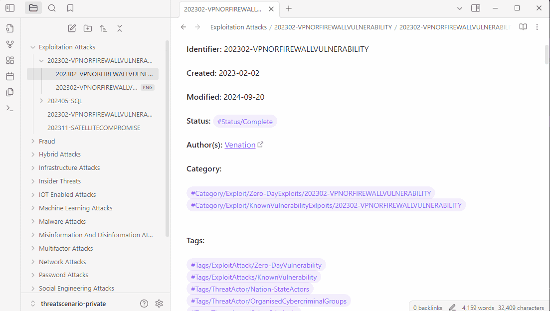Expand the Machine Learning Attacks folder
This screenshot has width=550, height=311.
coord(33,208)
